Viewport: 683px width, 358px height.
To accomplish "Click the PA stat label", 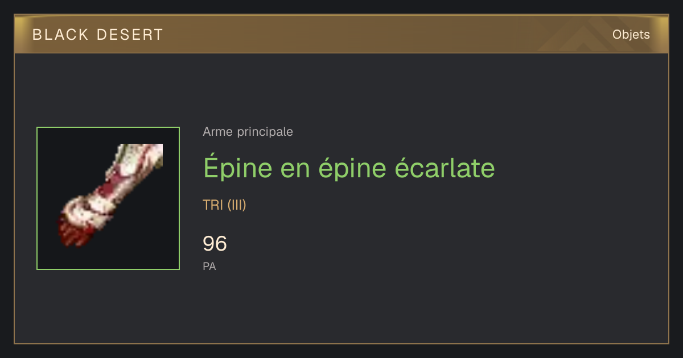I will tap(209, 266).
